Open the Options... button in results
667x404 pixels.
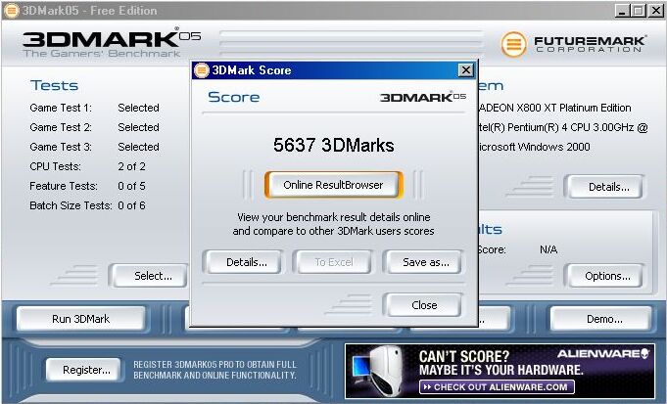point(604,276)
